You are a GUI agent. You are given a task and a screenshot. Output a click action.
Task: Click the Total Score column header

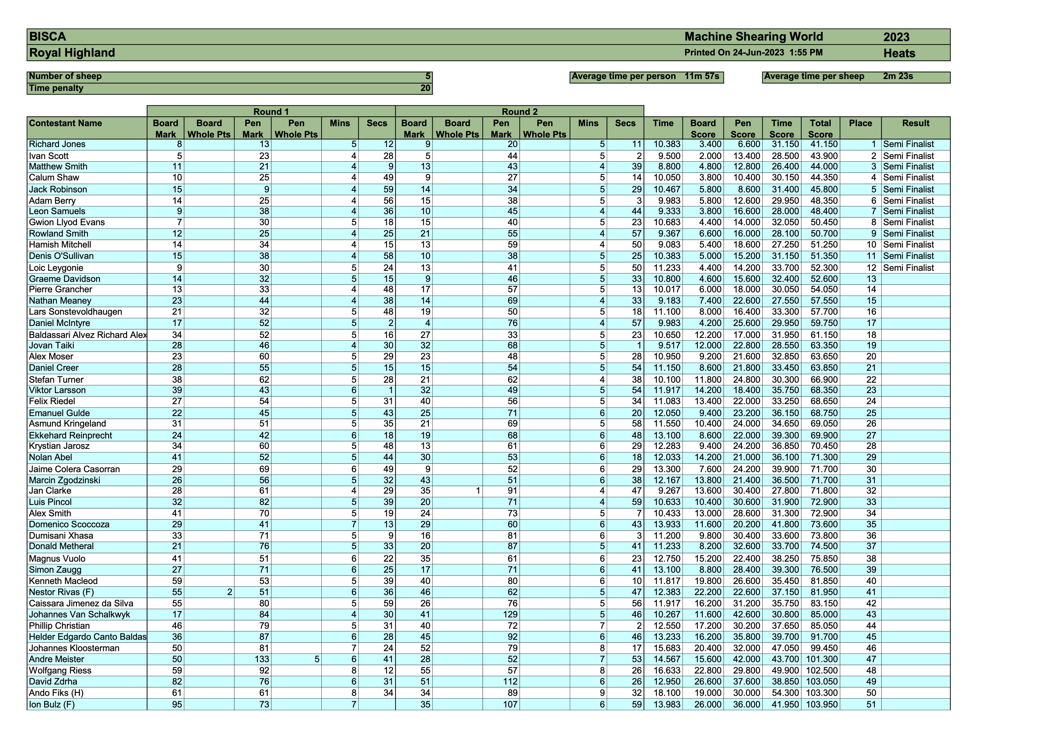coord(821,129)
